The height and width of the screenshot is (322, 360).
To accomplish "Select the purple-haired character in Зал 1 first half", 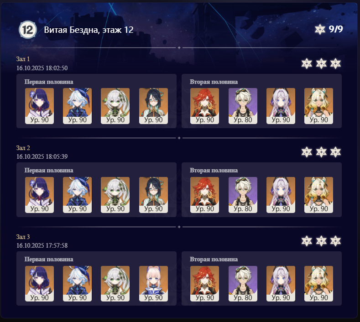I will click(x=40, y=106).
